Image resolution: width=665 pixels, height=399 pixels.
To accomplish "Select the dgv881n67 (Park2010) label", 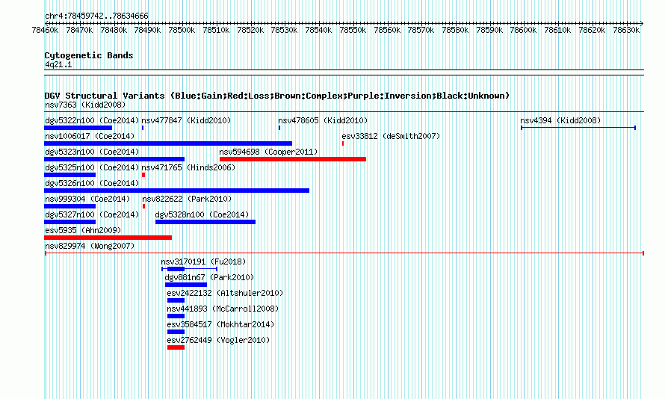I will (209, 277).
